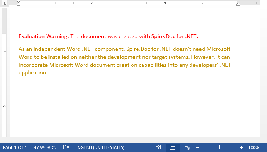Switch to Print Layout view
This screenshot has height=152, width=267.
(173, 147)
